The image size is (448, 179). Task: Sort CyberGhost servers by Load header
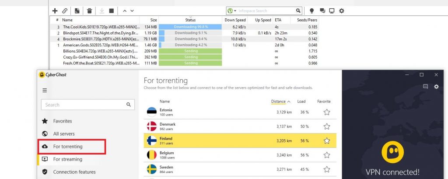301,101
